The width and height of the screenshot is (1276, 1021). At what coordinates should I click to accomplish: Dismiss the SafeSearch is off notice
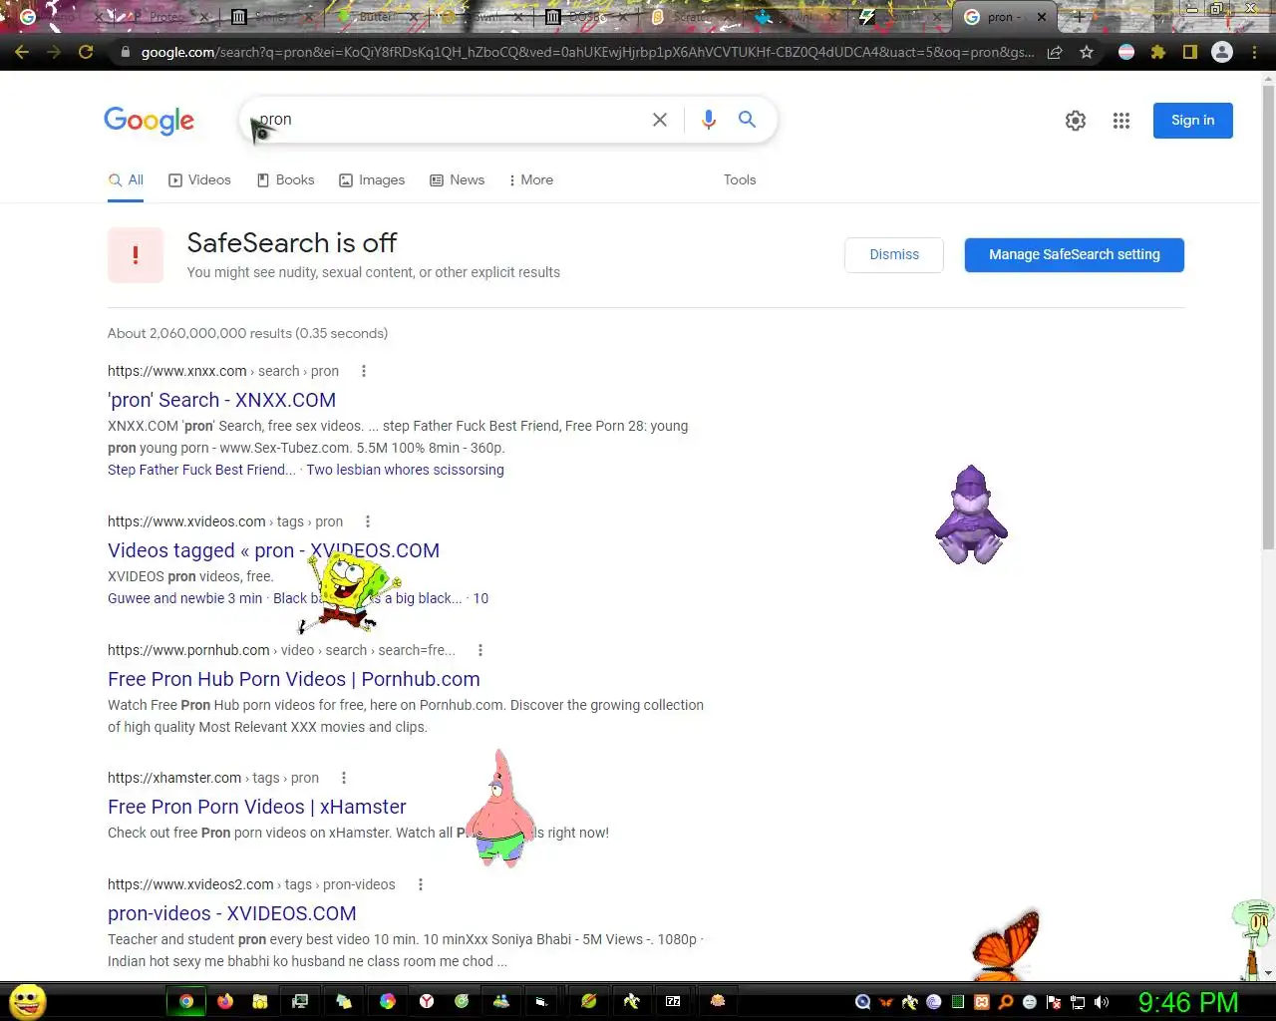tap(894, 254)
